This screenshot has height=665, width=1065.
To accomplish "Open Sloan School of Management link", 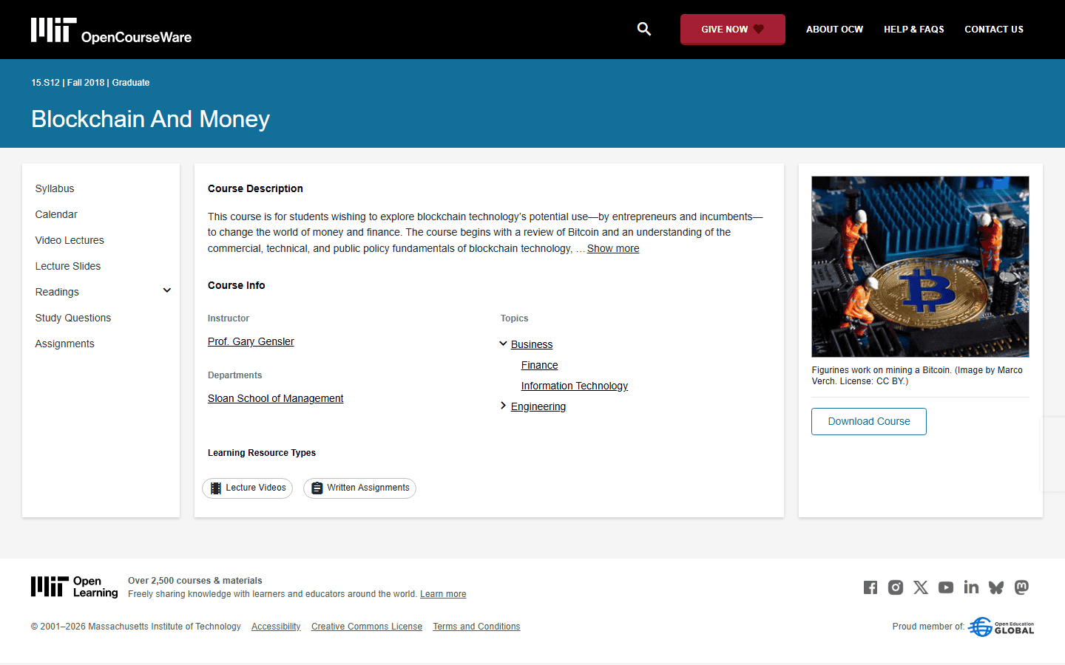I will click(276, 398).
